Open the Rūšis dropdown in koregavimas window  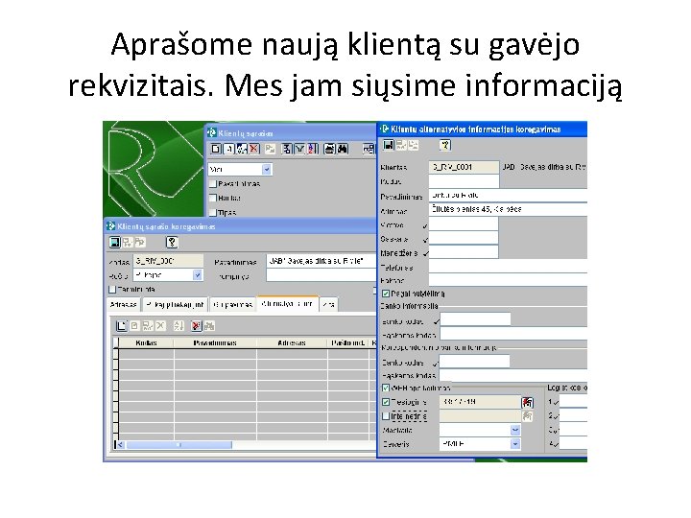click(x=198, y=275)
